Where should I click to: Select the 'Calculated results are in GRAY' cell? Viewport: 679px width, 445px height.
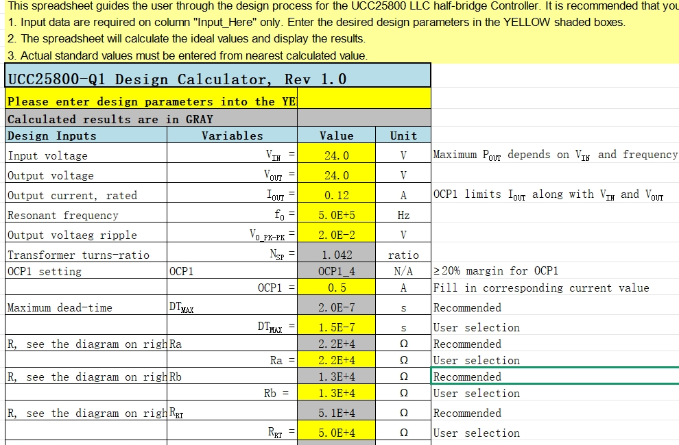(151, 118)
